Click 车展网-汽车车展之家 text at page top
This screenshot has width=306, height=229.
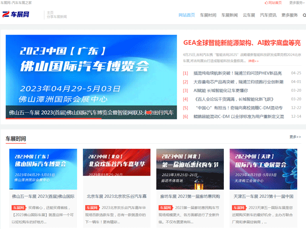(x=16, y=3)
